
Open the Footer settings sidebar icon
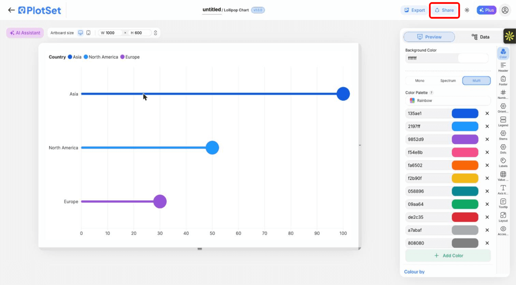(x=503, y=81)
